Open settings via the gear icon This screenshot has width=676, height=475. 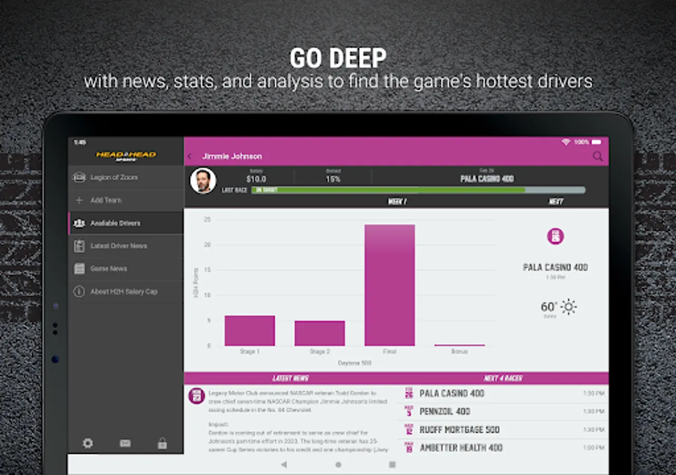pyautogui.click(x=88, y=443)
